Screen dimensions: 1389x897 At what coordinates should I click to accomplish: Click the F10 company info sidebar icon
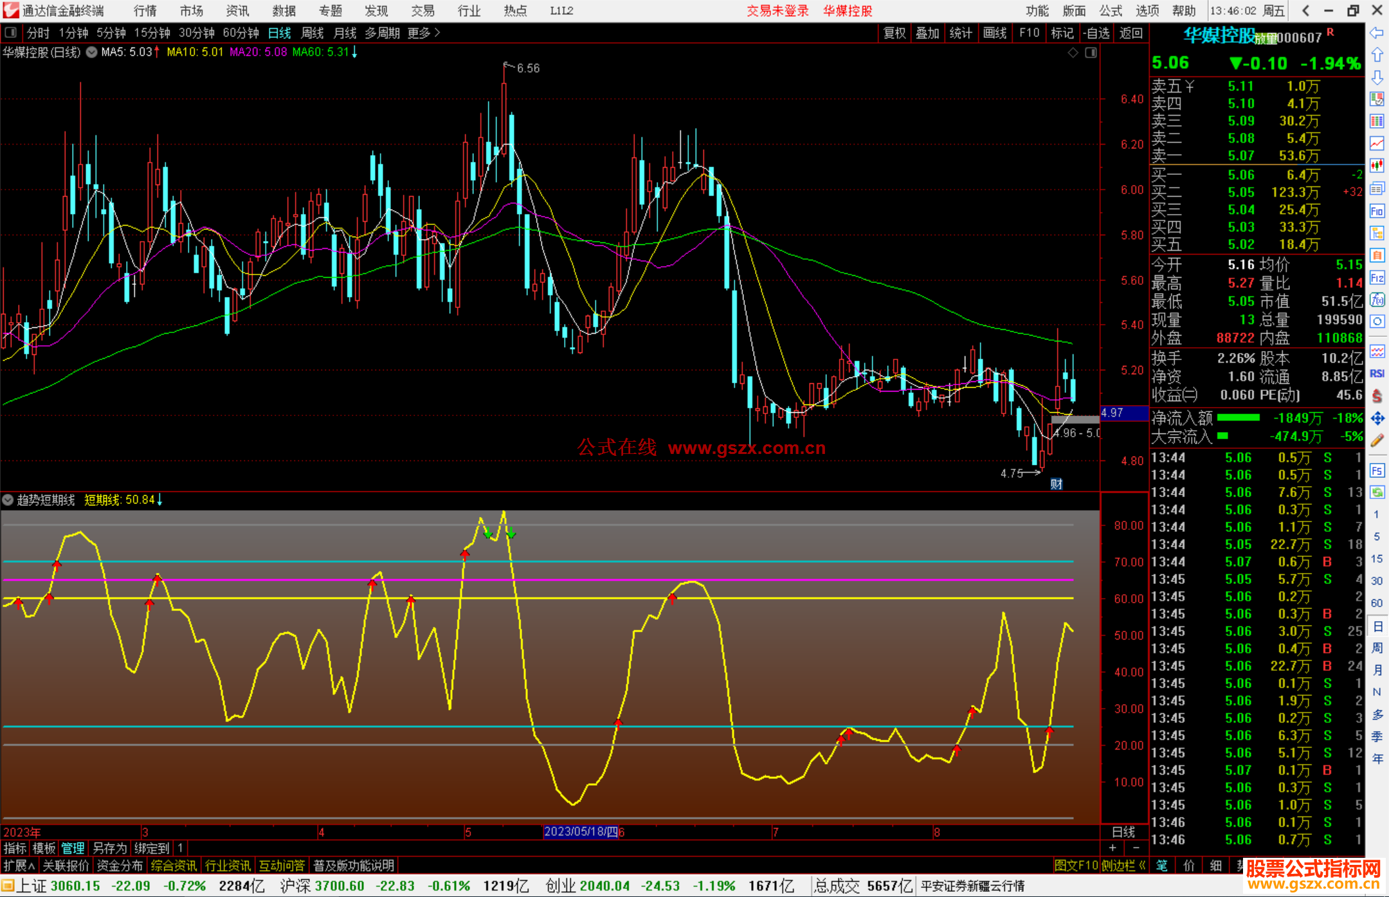click(1377, 211)
